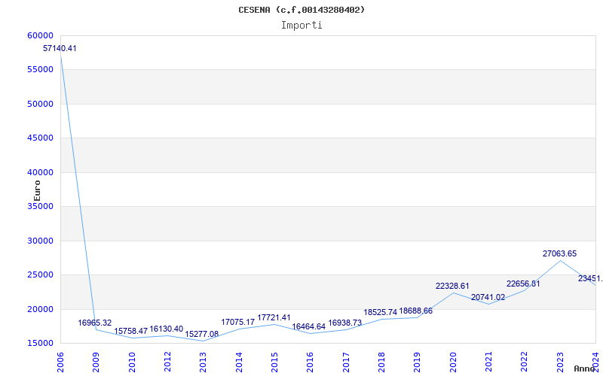Click the 16130.40 data label

[167, 329]
